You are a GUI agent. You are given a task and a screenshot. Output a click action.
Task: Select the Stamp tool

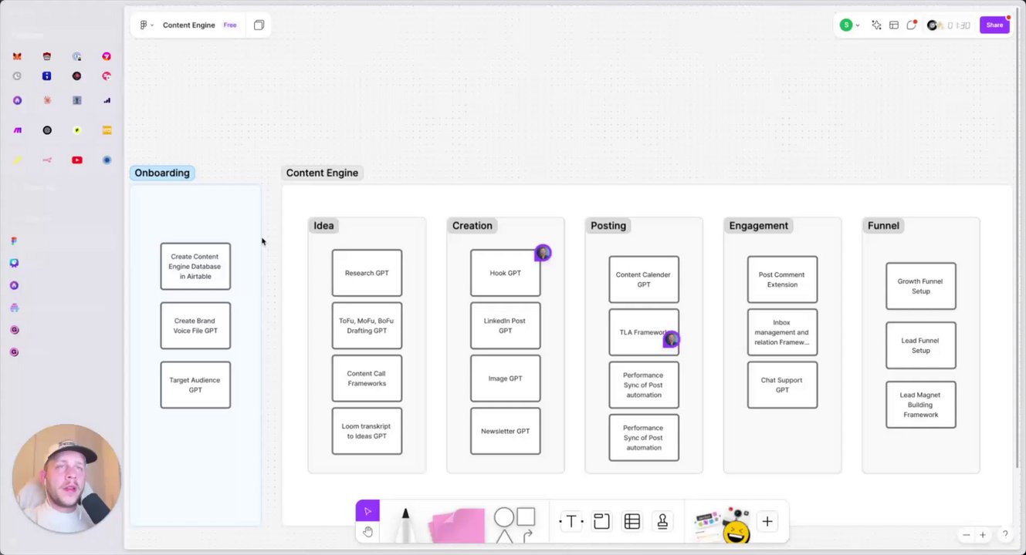pos(662,522)
